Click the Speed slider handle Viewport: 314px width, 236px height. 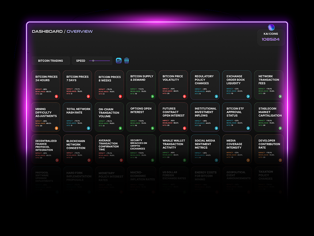pyautogui.click(x=93, y=61)
